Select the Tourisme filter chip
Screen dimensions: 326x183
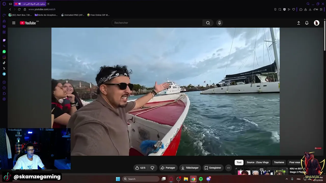[279, 162]
